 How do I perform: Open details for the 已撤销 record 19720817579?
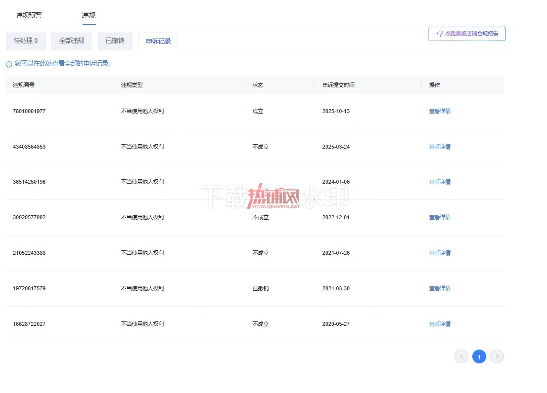[440, 288]
